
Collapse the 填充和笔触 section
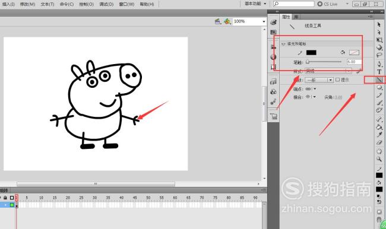click(283, 44)
